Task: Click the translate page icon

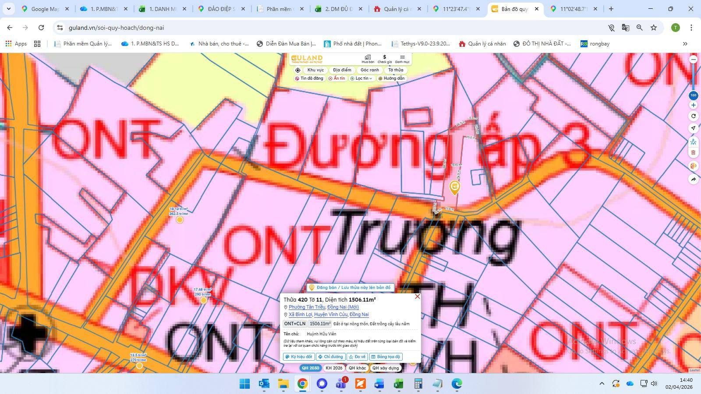Action: [x=625, y=28]
